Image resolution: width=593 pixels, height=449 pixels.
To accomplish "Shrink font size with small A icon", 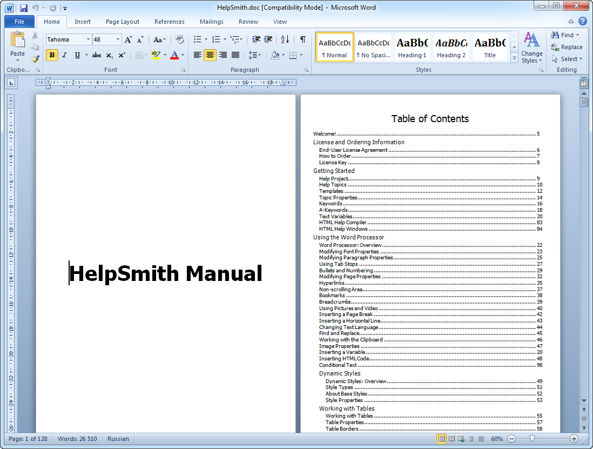I will (140, 40).
